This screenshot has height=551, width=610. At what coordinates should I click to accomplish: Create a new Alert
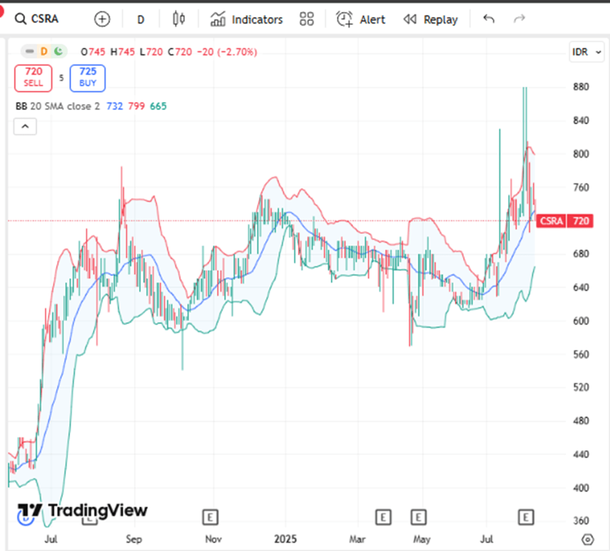pyautogui.click(x=361, y=20)
